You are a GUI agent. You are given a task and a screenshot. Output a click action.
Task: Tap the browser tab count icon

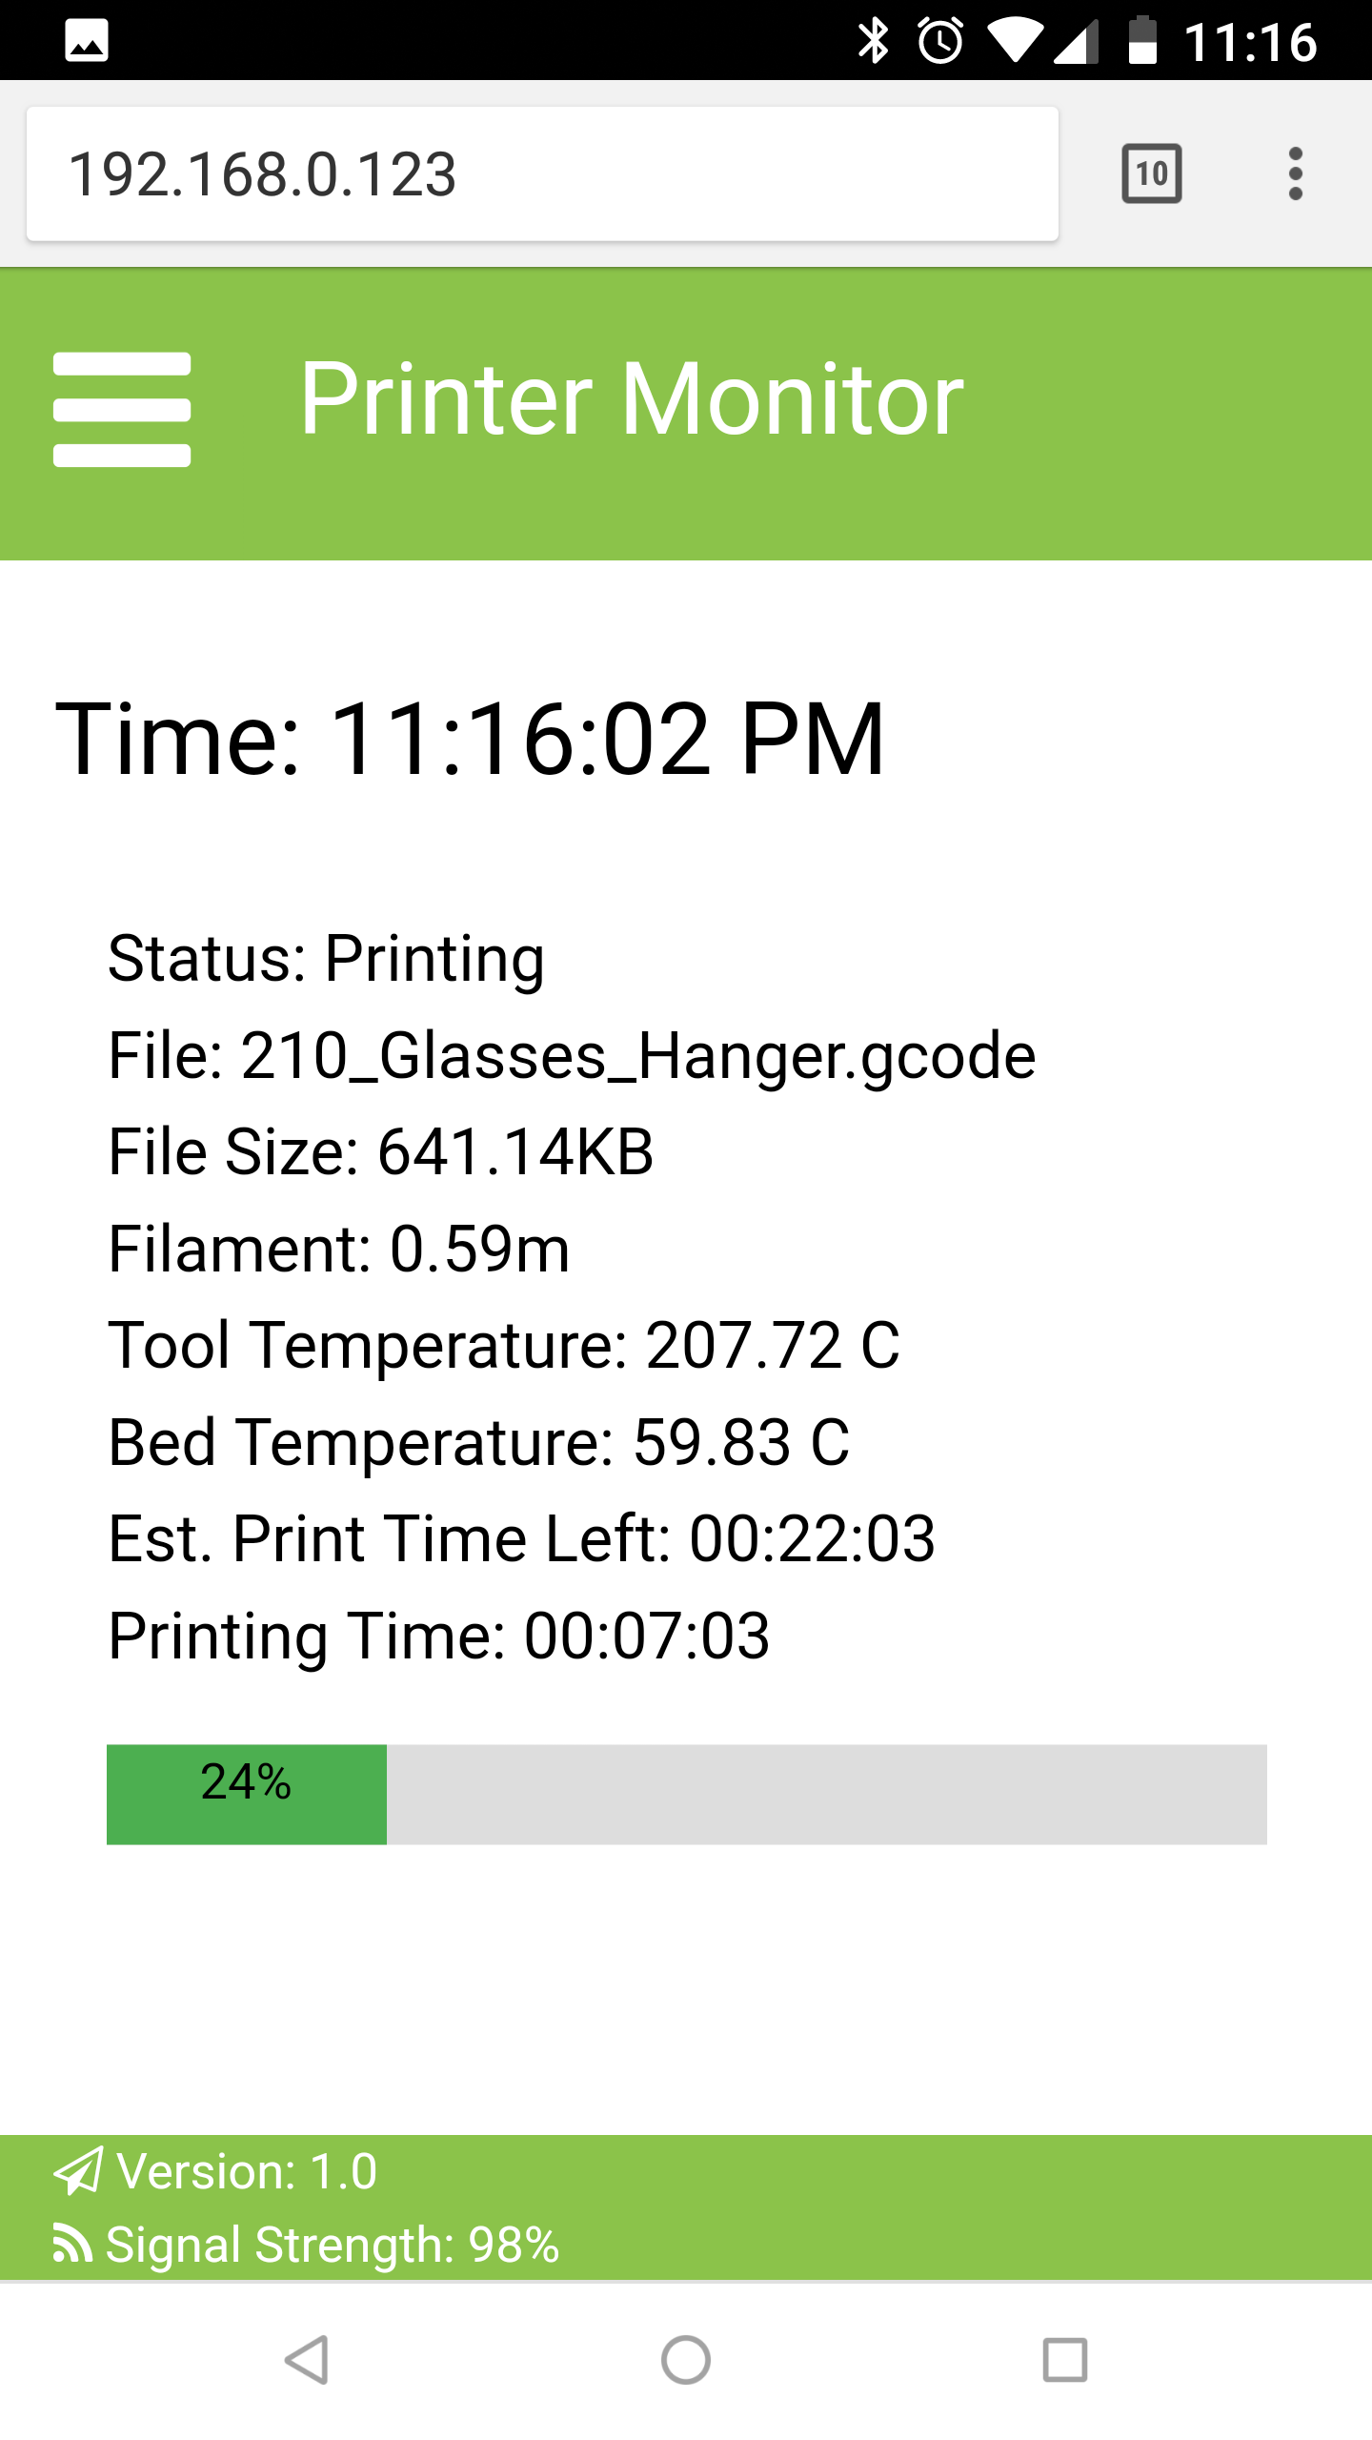point(1152,173)
